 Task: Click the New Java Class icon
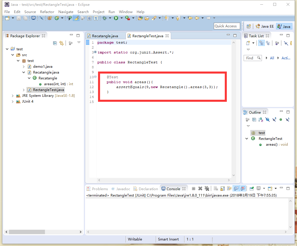[x=57, y=18]
